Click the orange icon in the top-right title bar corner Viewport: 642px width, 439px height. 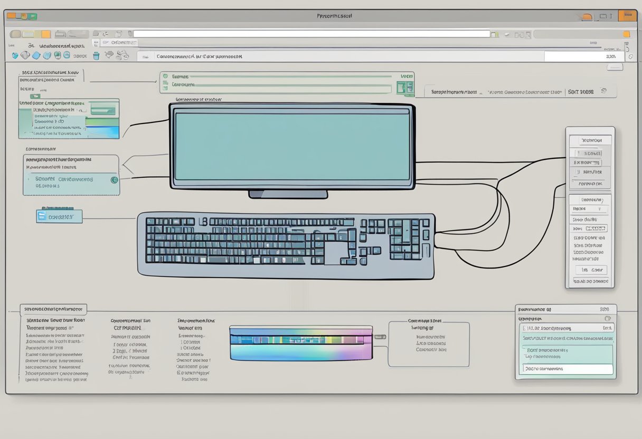[627, 16]
